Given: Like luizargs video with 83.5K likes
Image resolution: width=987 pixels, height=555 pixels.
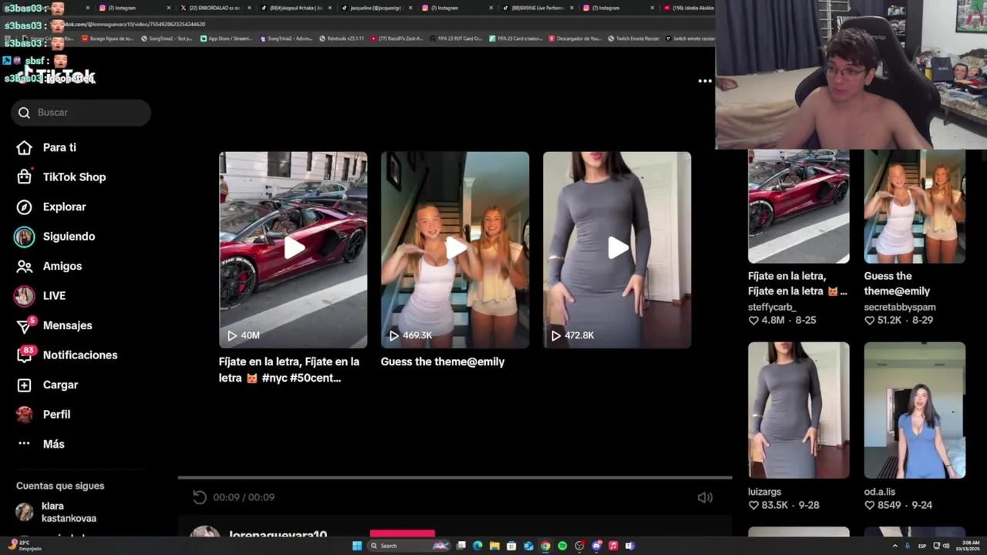Looking at the screenshot, I should pyautogui.click(x=753, y=506).
